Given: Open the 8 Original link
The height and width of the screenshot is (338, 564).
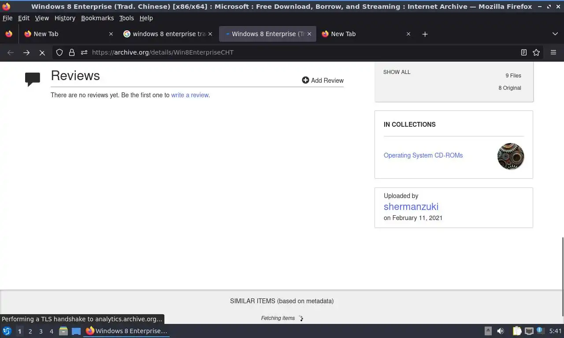Looking at the screenshot, I should (510, 88).
